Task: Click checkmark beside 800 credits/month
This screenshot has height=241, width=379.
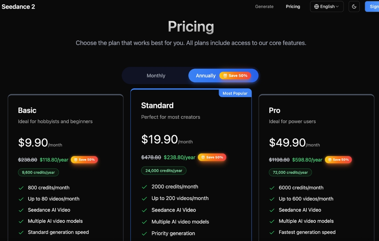Action: pos(21,188)
